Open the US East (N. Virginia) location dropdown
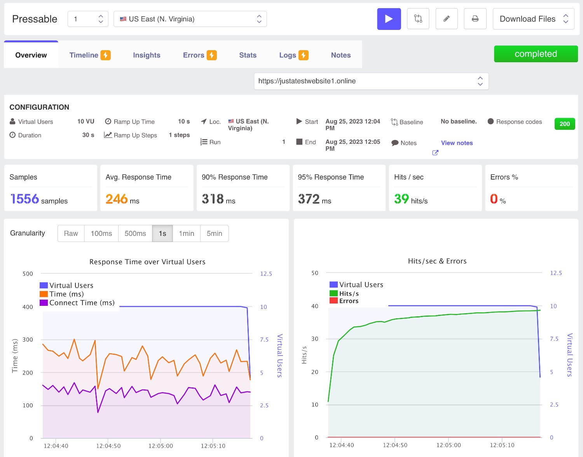This screenshot has width=583, height=457. [x=190, y=19]
